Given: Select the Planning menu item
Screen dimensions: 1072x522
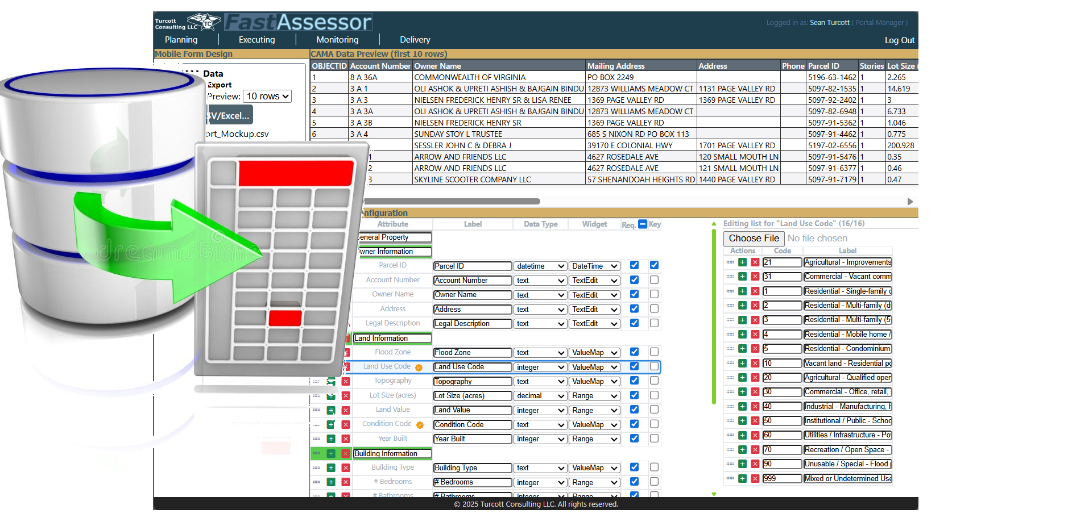Looking at the screenshot, I should coord(181,39).
